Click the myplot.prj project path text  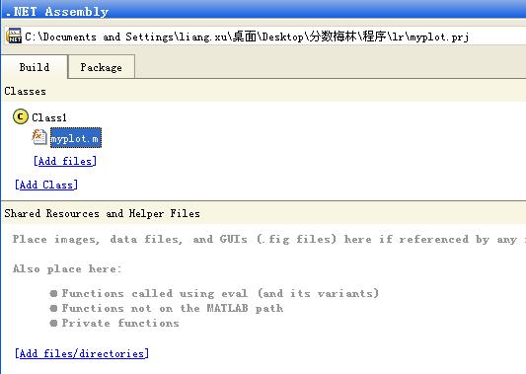click(x=247, y=37)
